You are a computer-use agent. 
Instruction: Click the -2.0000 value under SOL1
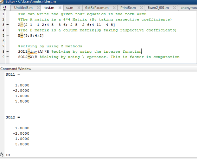tap(21, 90)
